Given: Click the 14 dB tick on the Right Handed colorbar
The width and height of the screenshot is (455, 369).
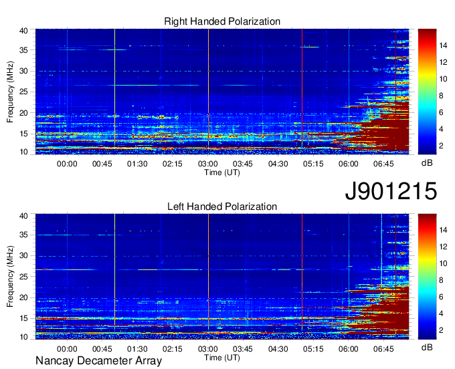Looking at the screenshot, I should click(443, 45).
